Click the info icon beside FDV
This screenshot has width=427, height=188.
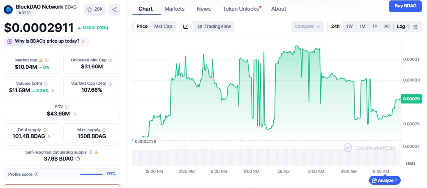point(67,107)
